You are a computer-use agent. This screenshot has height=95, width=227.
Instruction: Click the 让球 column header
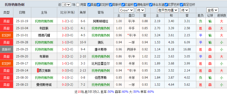210,15
